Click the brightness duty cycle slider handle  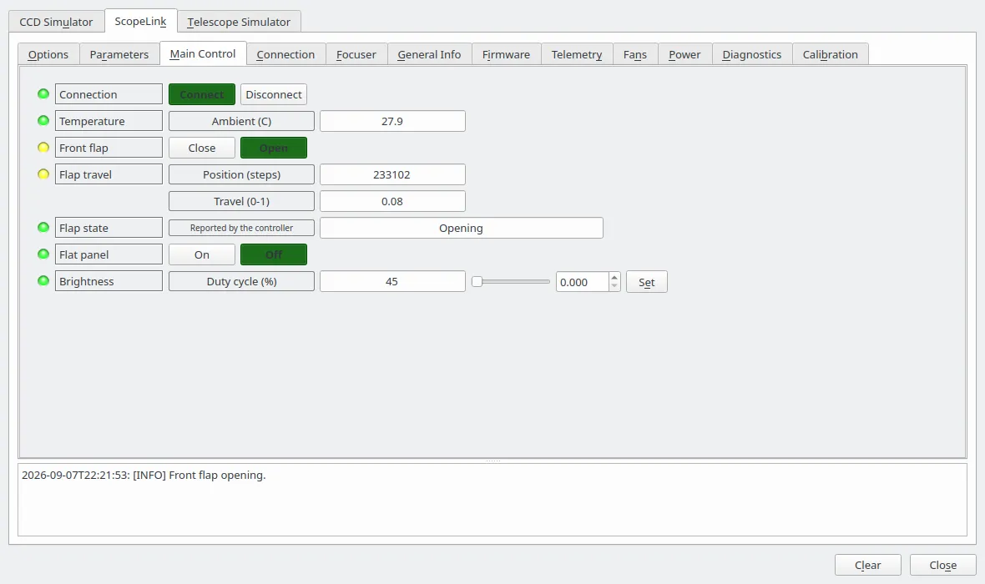[477, 281]
